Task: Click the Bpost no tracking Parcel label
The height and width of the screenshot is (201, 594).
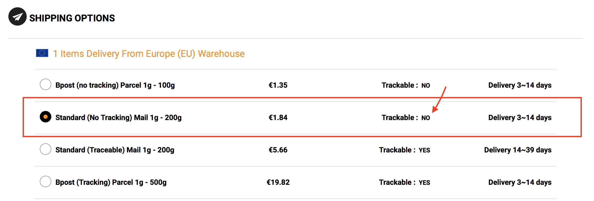Action: pyautogui.click(x=115, y=85)
